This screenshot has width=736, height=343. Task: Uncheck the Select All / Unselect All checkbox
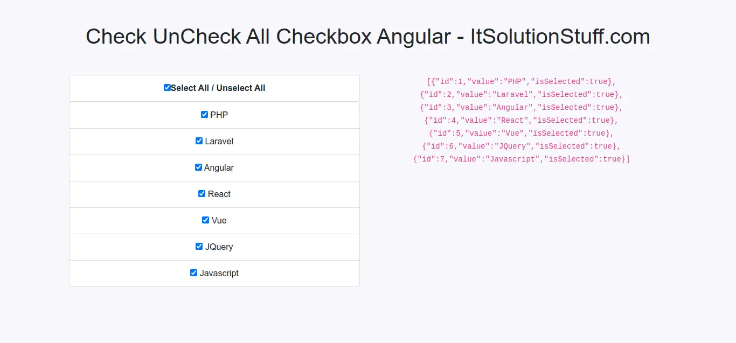coord(167,87)
